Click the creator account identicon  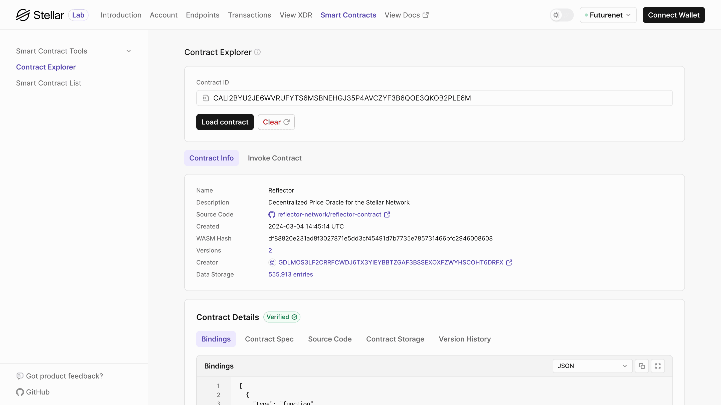[x=272, y=262]
